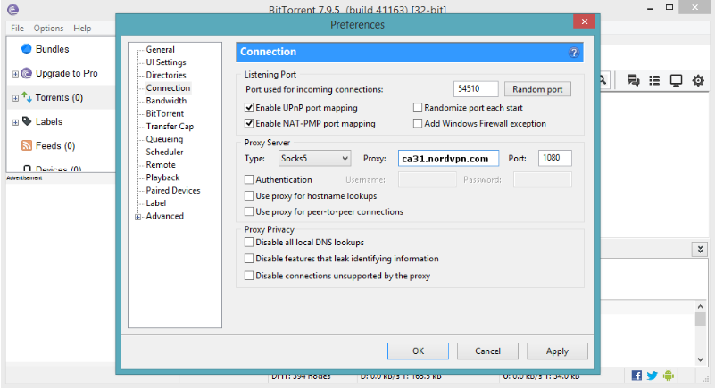Open the chat bubbles toolbar icon
The image size is (715, 388).
(x=634, y=80)
